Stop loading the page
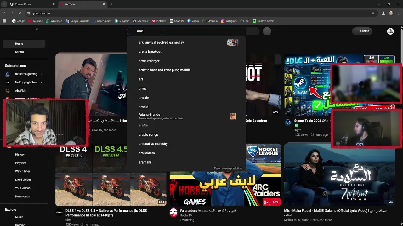The height and width of the screenshot is (226, 403). pos(19,13)
